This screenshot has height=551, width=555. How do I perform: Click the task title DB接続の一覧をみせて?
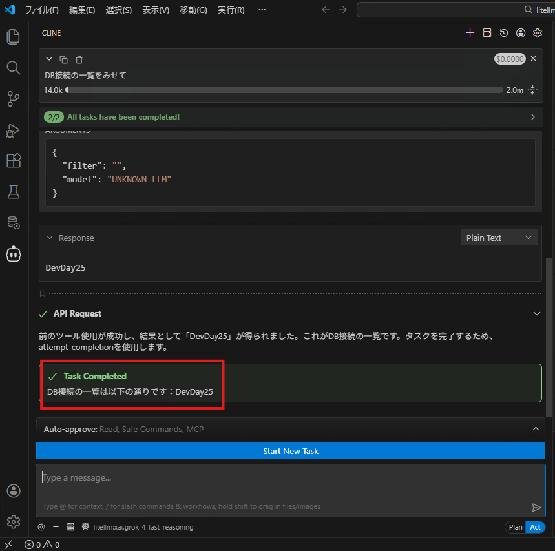click(85, 75)
